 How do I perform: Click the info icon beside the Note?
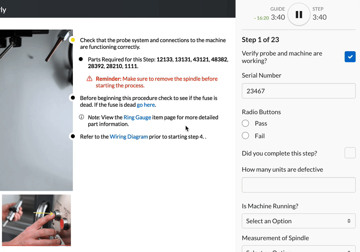coord(82,117)
